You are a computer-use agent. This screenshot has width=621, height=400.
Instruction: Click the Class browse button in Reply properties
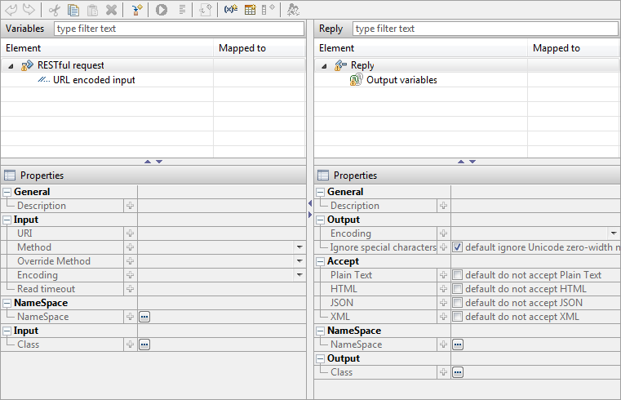click(458, 372)
